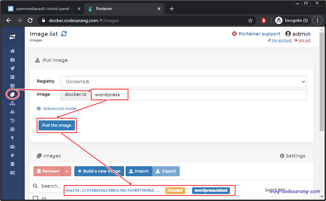Close the openmediavault tab
The width and height of the screenshot is (326, 201).
pyautogui.click(x=79, y=9)
